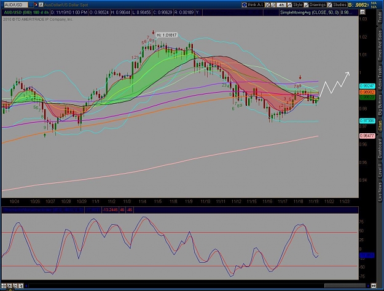Click the O: 0.98524 open value in the header
Screen dimensions: 384x291
click(99, 12)
